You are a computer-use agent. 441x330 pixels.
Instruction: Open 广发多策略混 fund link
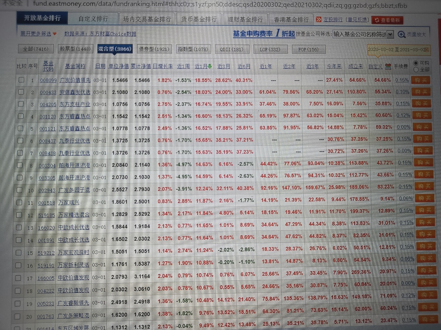point(73,316)
